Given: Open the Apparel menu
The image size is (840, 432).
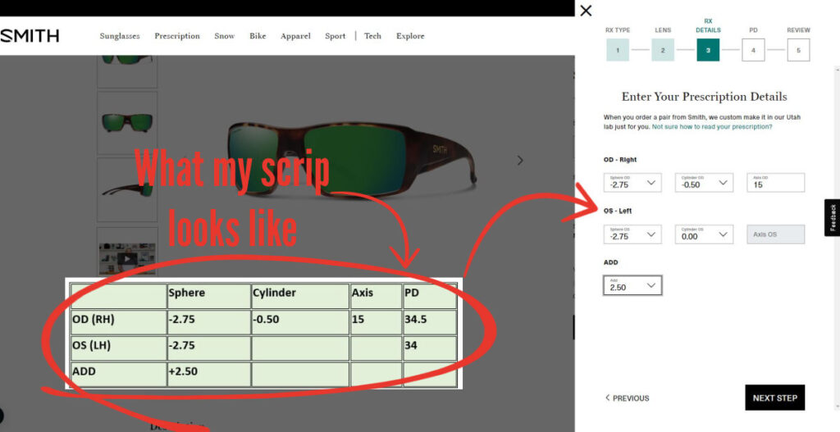Looking at the screenshot, I should 295,36.
